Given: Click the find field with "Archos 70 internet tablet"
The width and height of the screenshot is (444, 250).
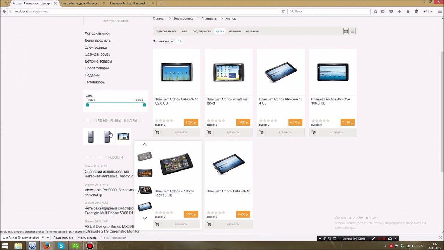Looking at the screenshot, I should 20,237.
